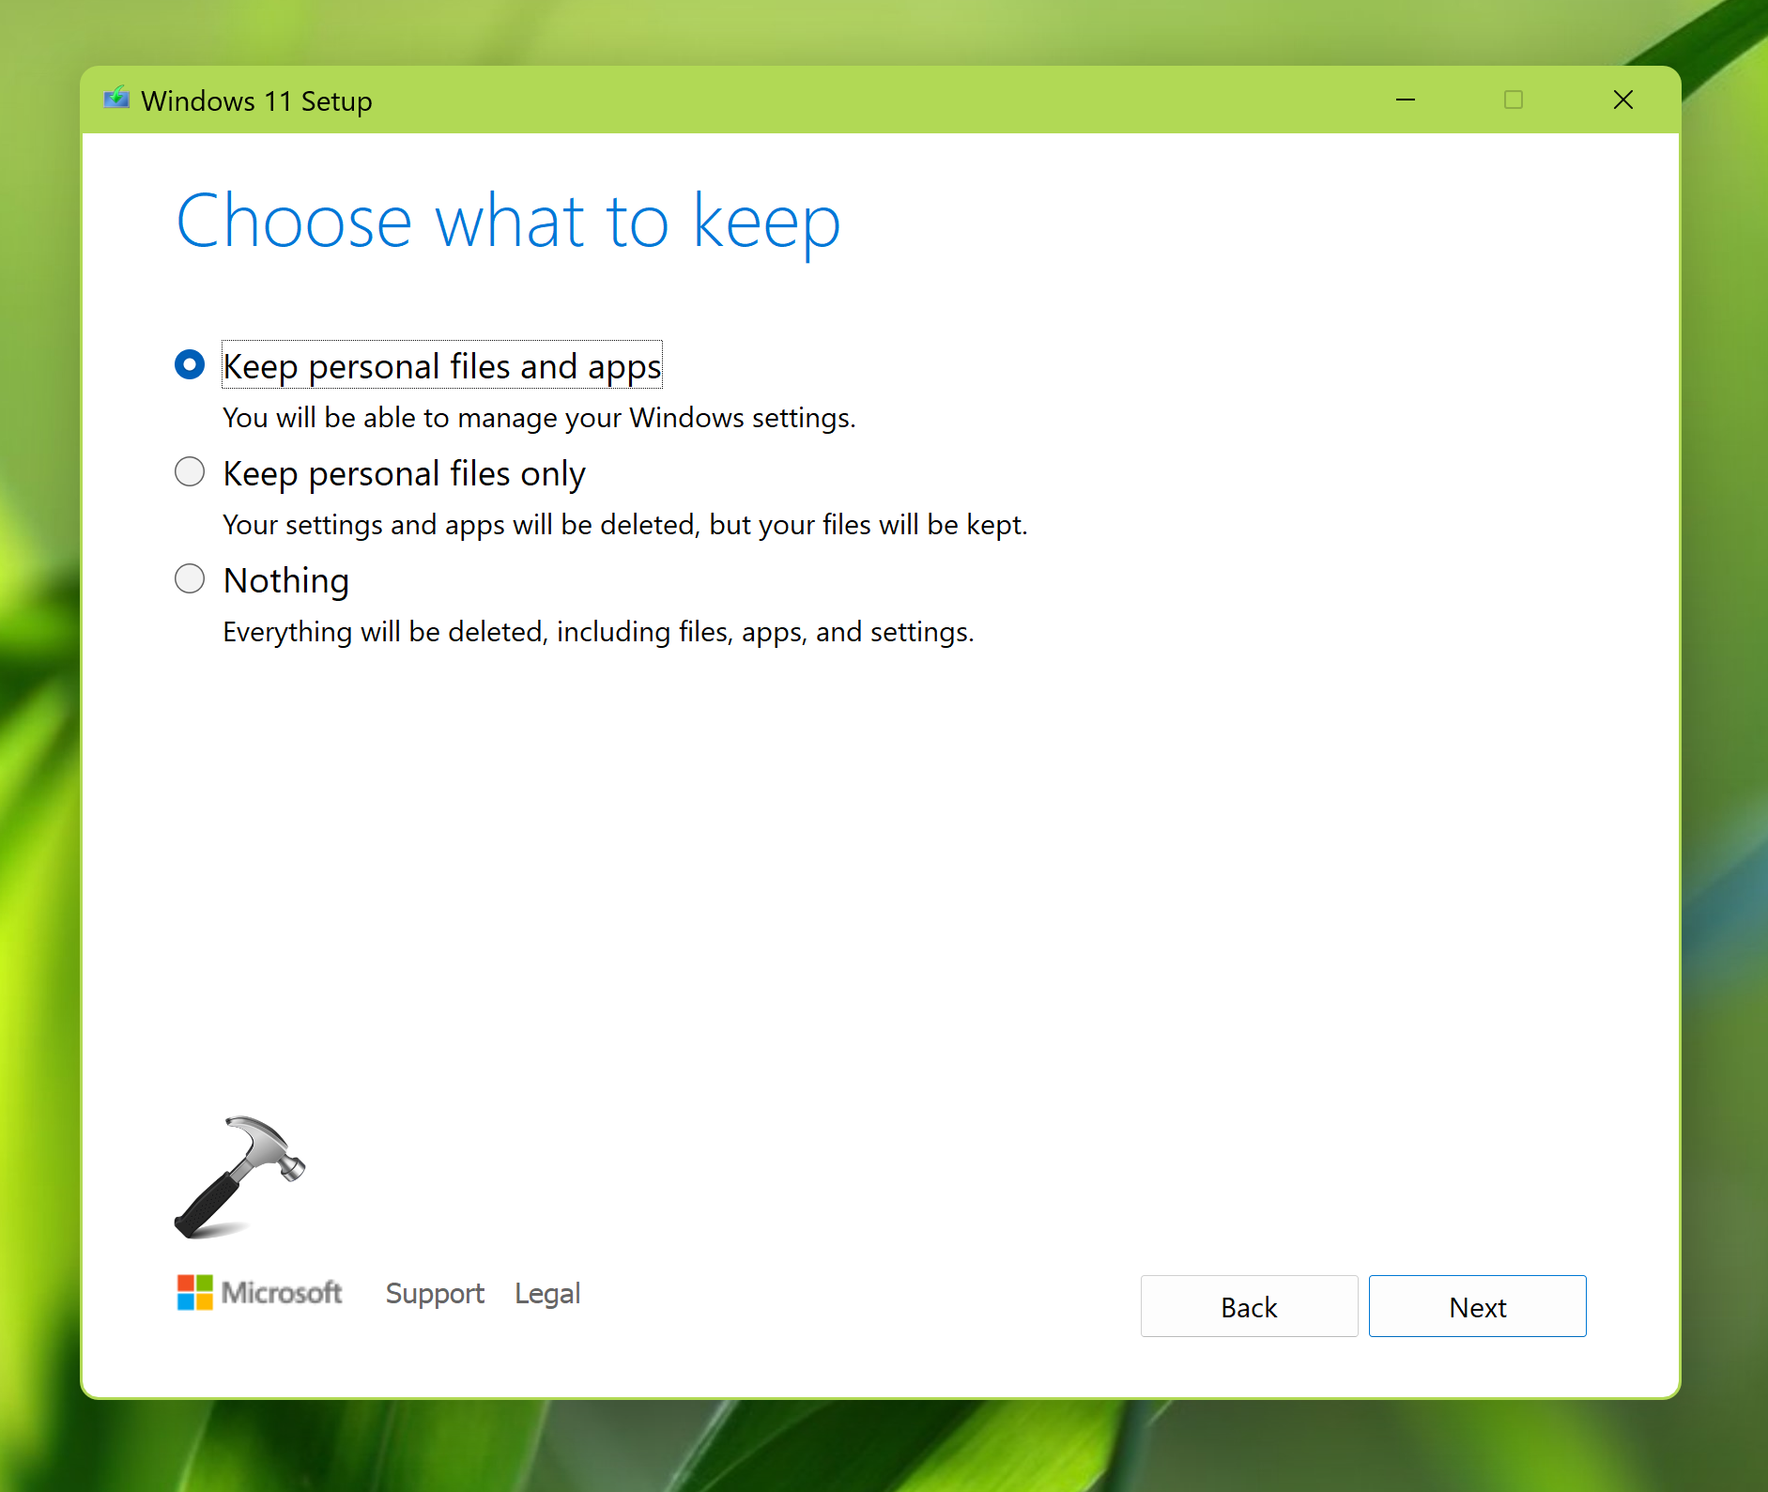1768x1492 pixels.
Task: Click the 'Nothing' option label text
Action: [x=286, y=580]
